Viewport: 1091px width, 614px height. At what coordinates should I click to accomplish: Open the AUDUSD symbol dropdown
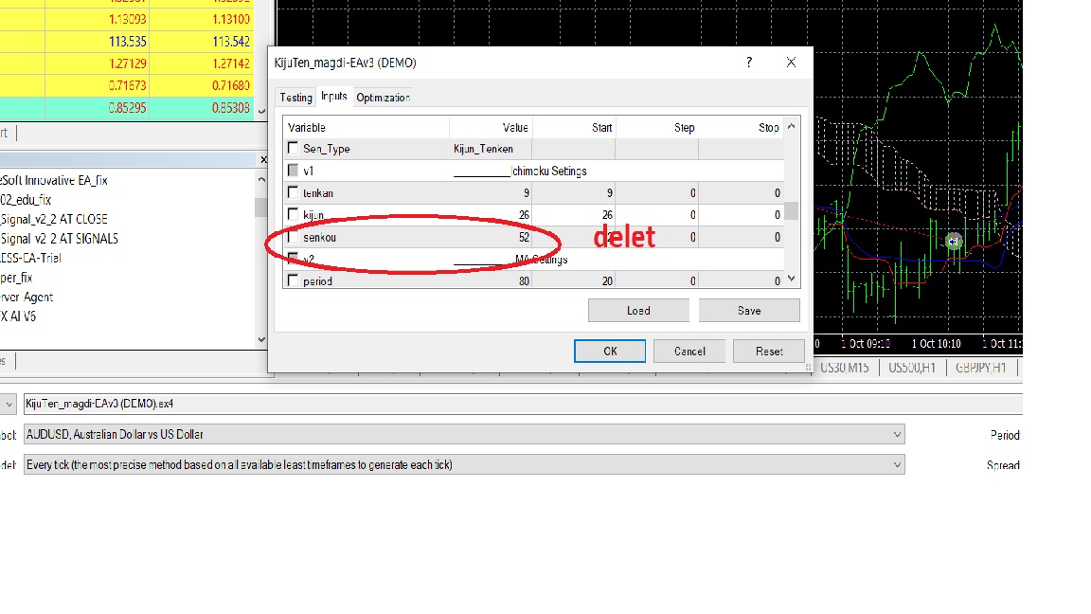click(897, 434)
